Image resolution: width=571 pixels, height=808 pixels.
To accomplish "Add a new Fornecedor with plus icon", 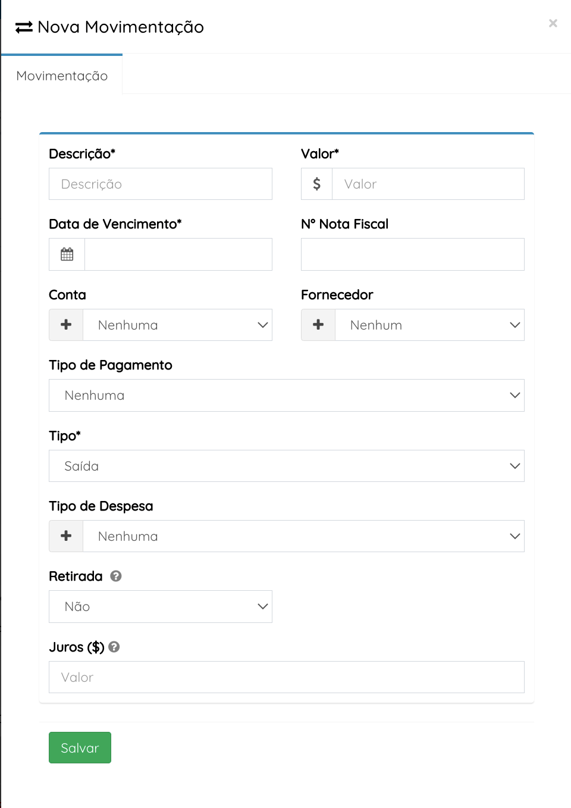I will [318, 325].
